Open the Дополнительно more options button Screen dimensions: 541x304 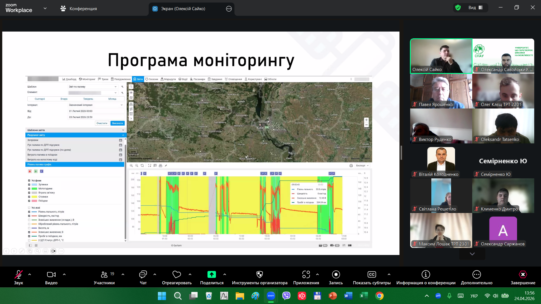[x=476, y=275]
